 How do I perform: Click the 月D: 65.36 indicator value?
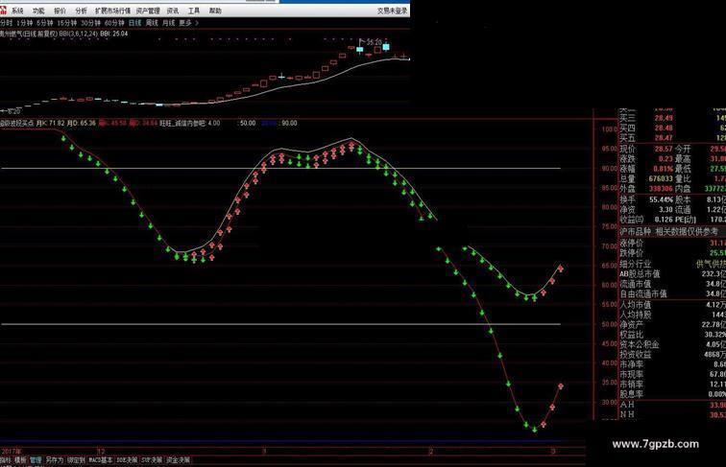(x=82, y=123)
